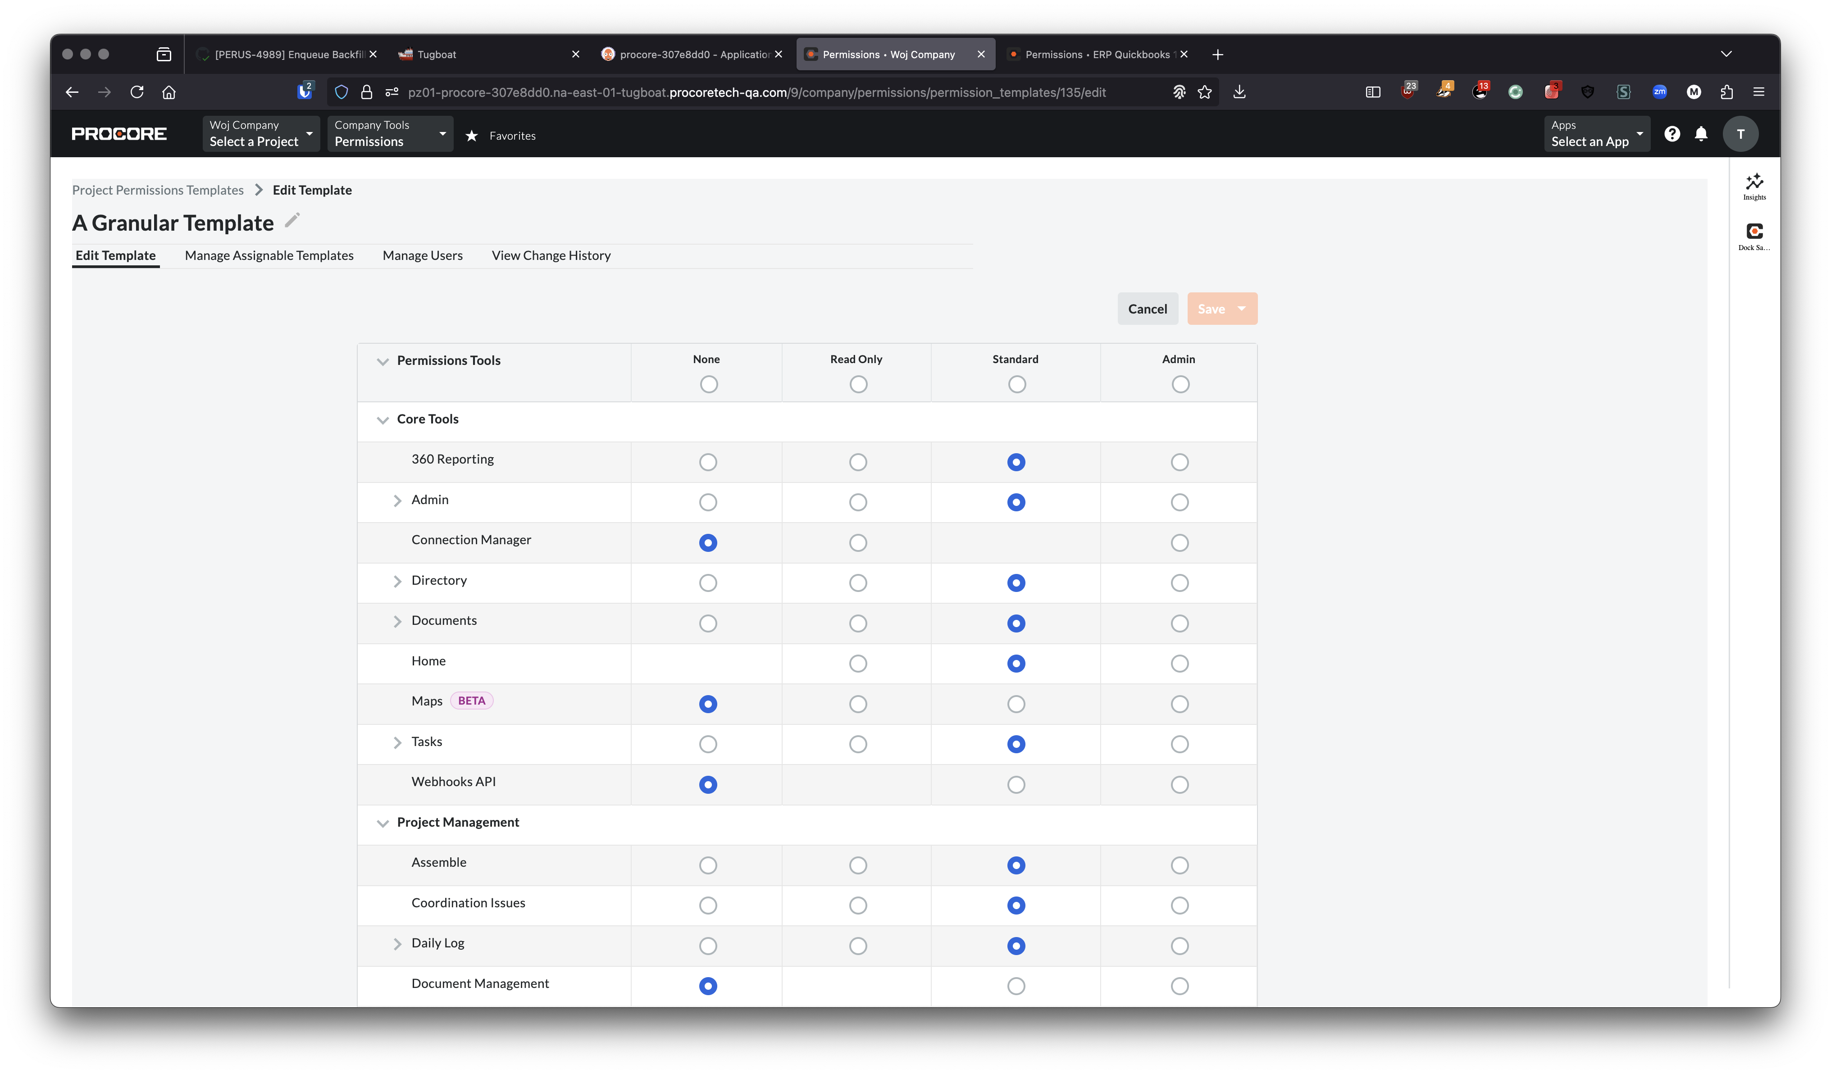Click the Procore logo
This screenshot has height=1074, width=1831.
[x=119, y=134]
